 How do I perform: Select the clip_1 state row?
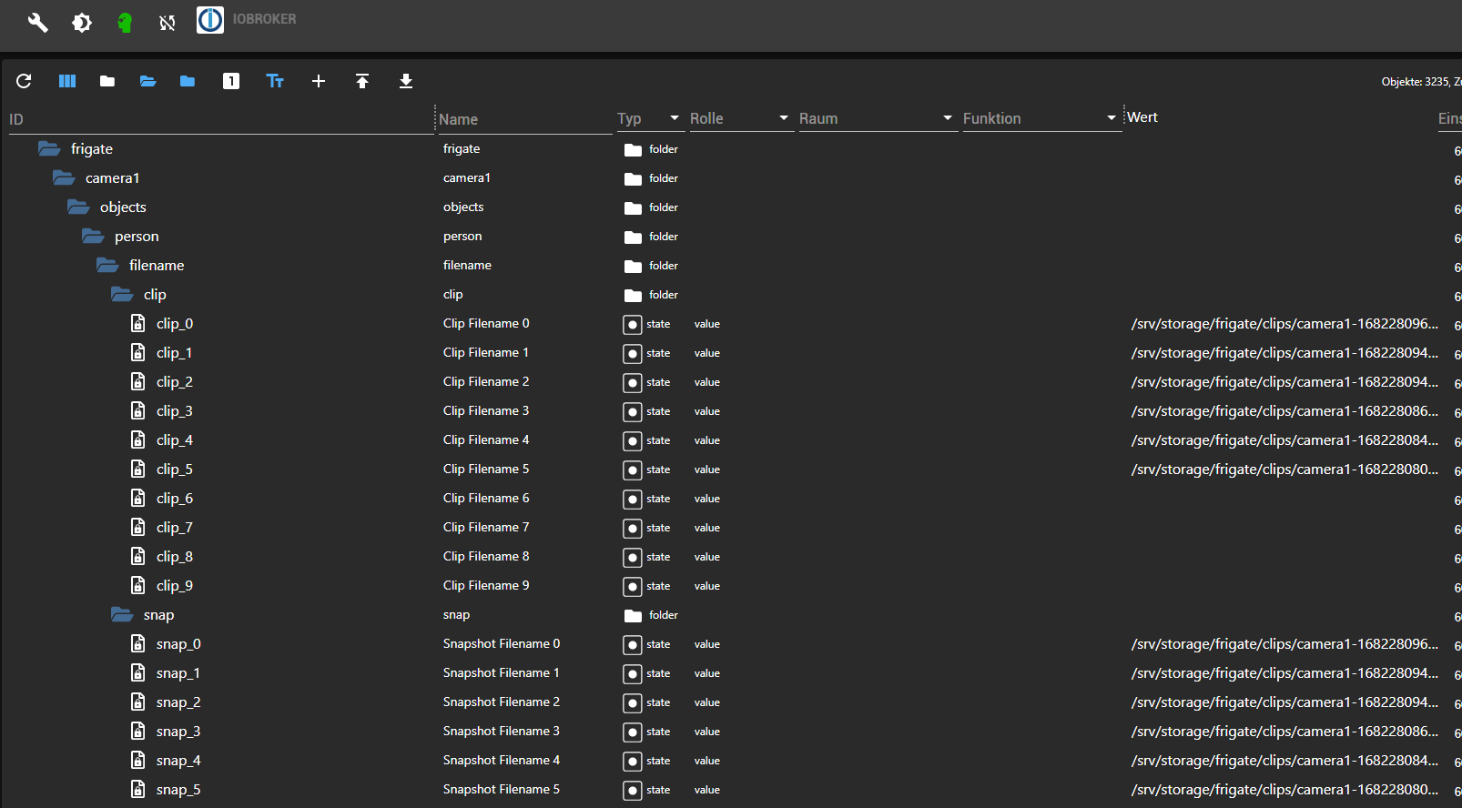point(731,352)
